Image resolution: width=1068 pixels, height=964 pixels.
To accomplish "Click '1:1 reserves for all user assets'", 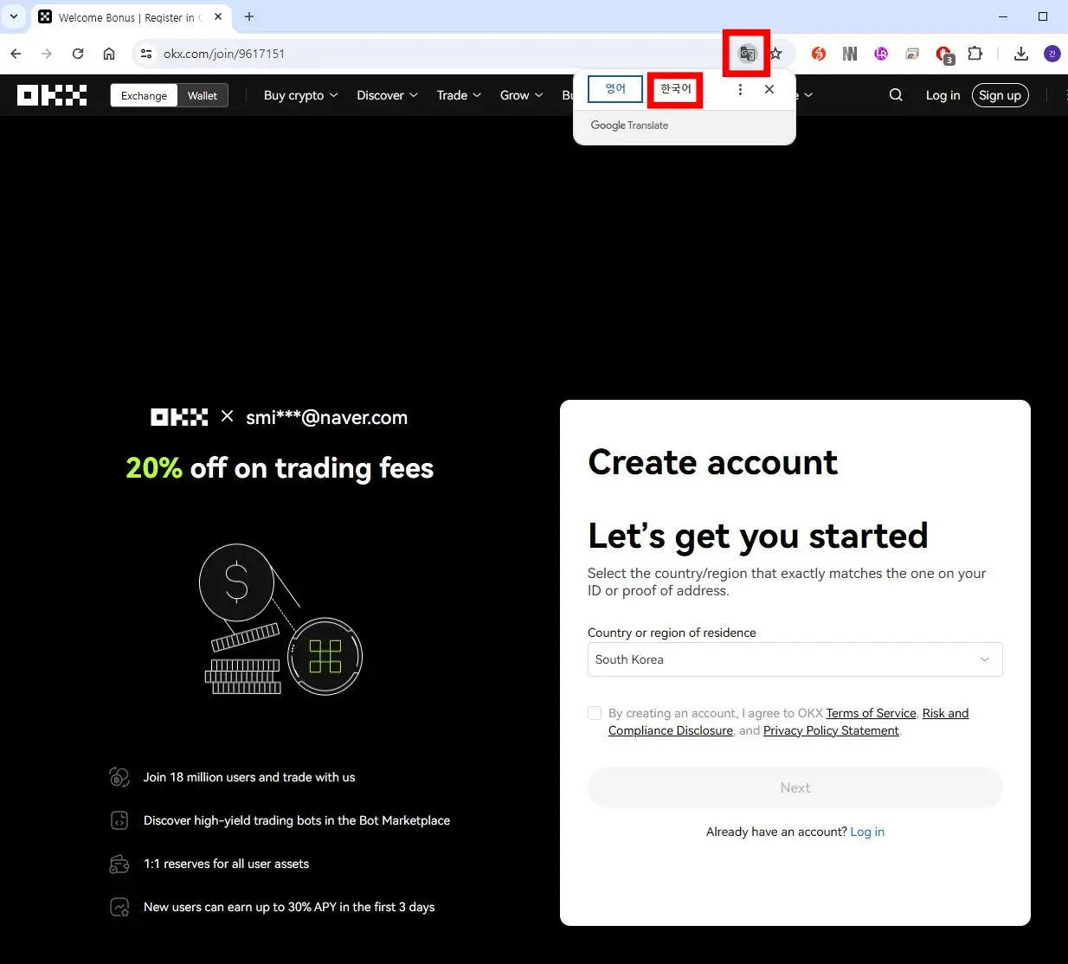I will [x=226, y=864].
